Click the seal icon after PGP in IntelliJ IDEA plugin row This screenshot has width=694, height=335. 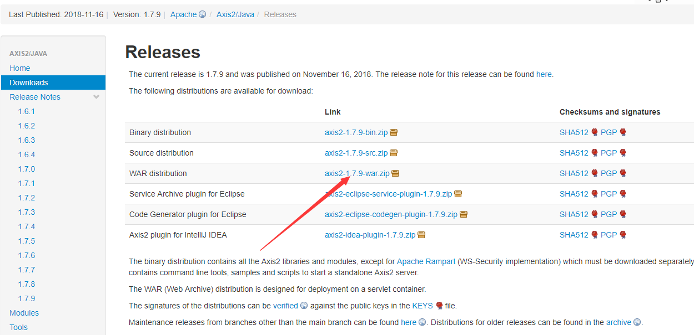tap(623, 235)
